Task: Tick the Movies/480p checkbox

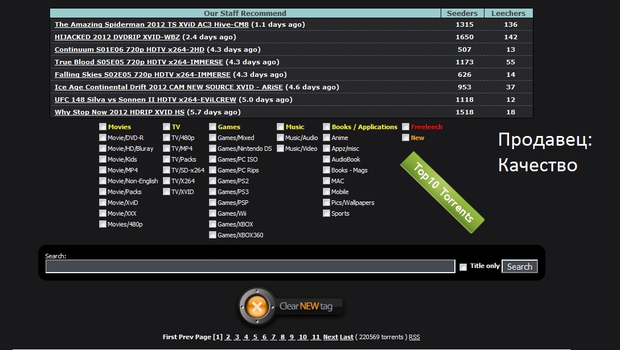Action: point(103,224)
